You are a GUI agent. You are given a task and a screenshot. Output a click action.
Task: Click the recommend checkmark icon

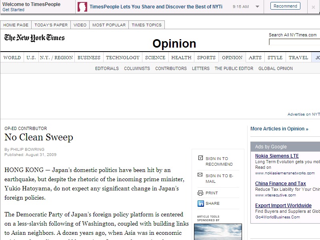(200, 158)
